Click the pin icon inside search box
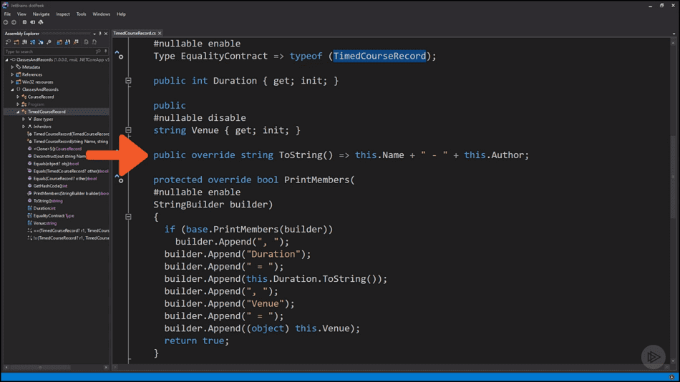The image size is (680, 382). pyautogui.click(x=105, y=52)
